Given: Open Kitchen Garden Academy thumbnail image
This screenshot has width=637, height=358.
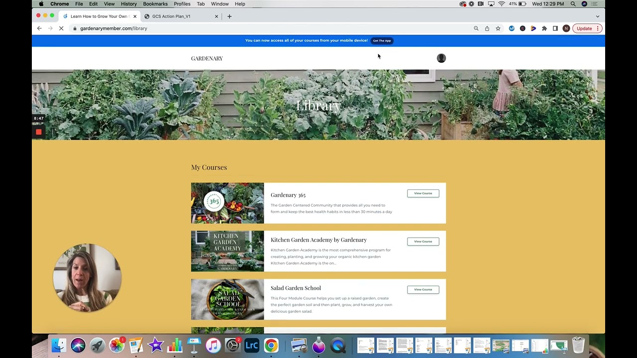Looking at the screenshot, I should pyautogui.click(x=227, y=251).
